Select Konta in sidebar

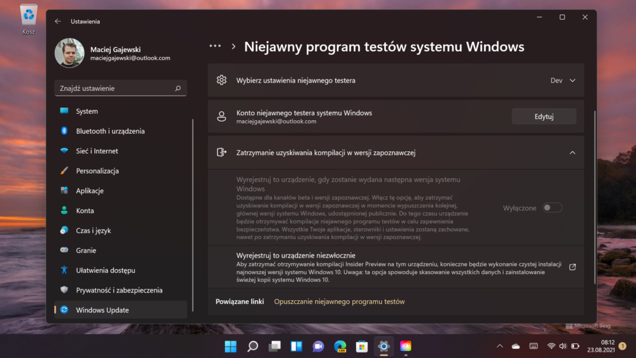[120, 210]
